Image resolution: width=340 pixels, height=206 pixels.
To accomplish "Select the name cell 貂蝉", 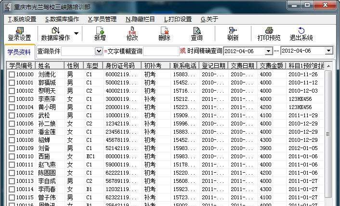I will click(x=44, y=140).
